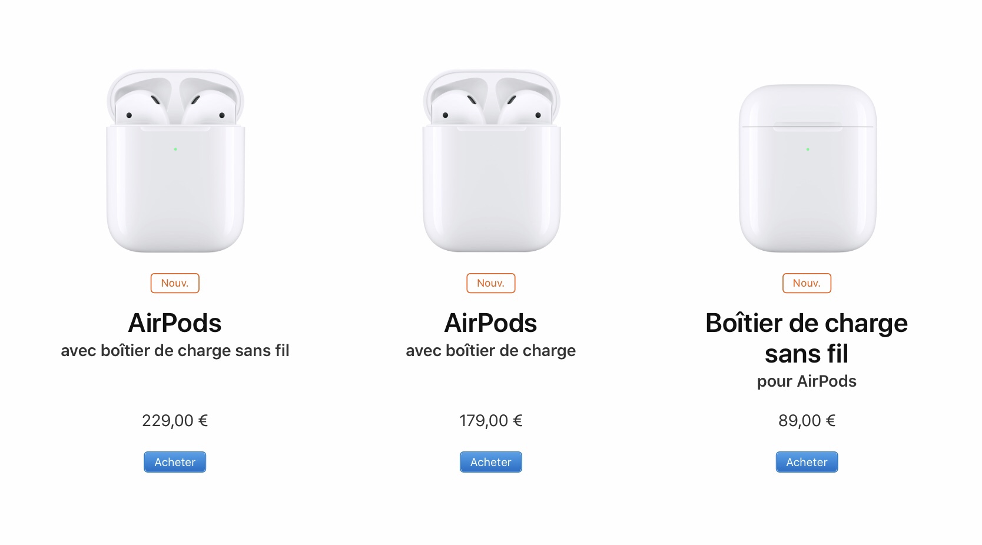Click the 'pour AirPods' subtitle text
The width and height of the screenshot is (982, 545).
point(807,381)
